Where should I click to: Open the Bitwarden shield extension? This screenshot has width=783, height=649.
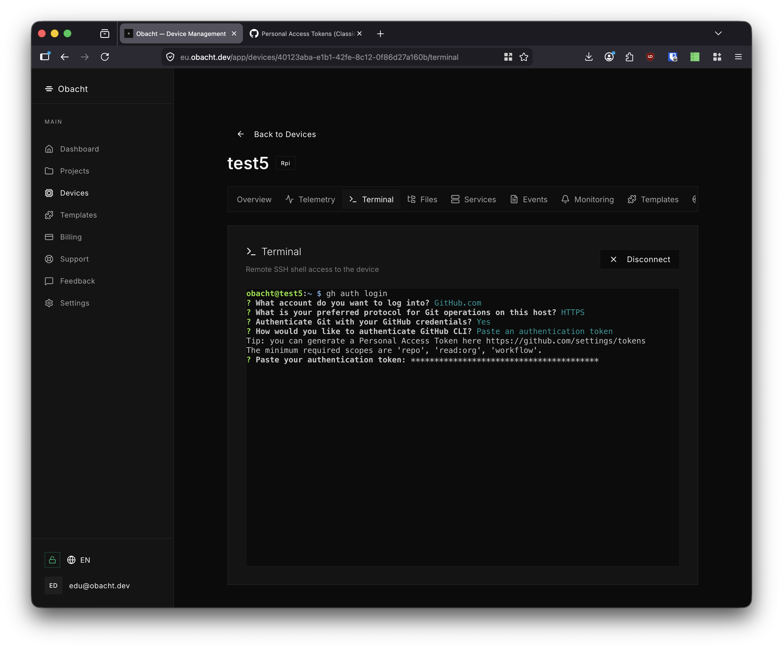[x=672, y=57]
